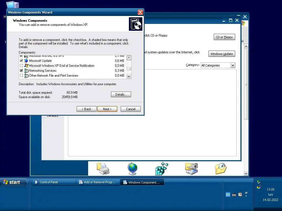Click the second system tray icon
282x211 pixels.
click(259, 187)
